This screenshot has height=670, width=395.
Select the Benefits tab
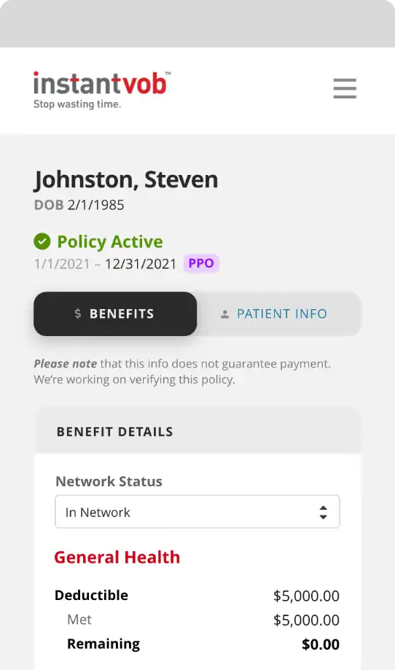(x=115, y=313)
